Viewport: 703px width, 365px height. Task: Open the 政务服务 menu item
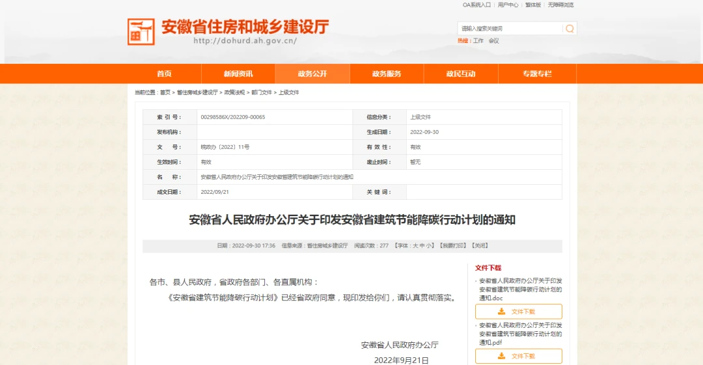coord(387,74)
